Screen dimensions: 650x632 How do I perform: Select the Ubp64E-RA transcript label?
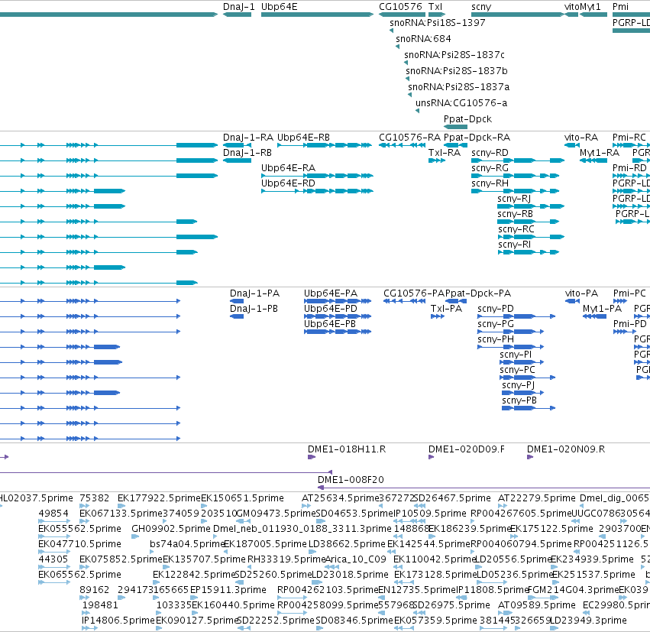tap(288, 168)
